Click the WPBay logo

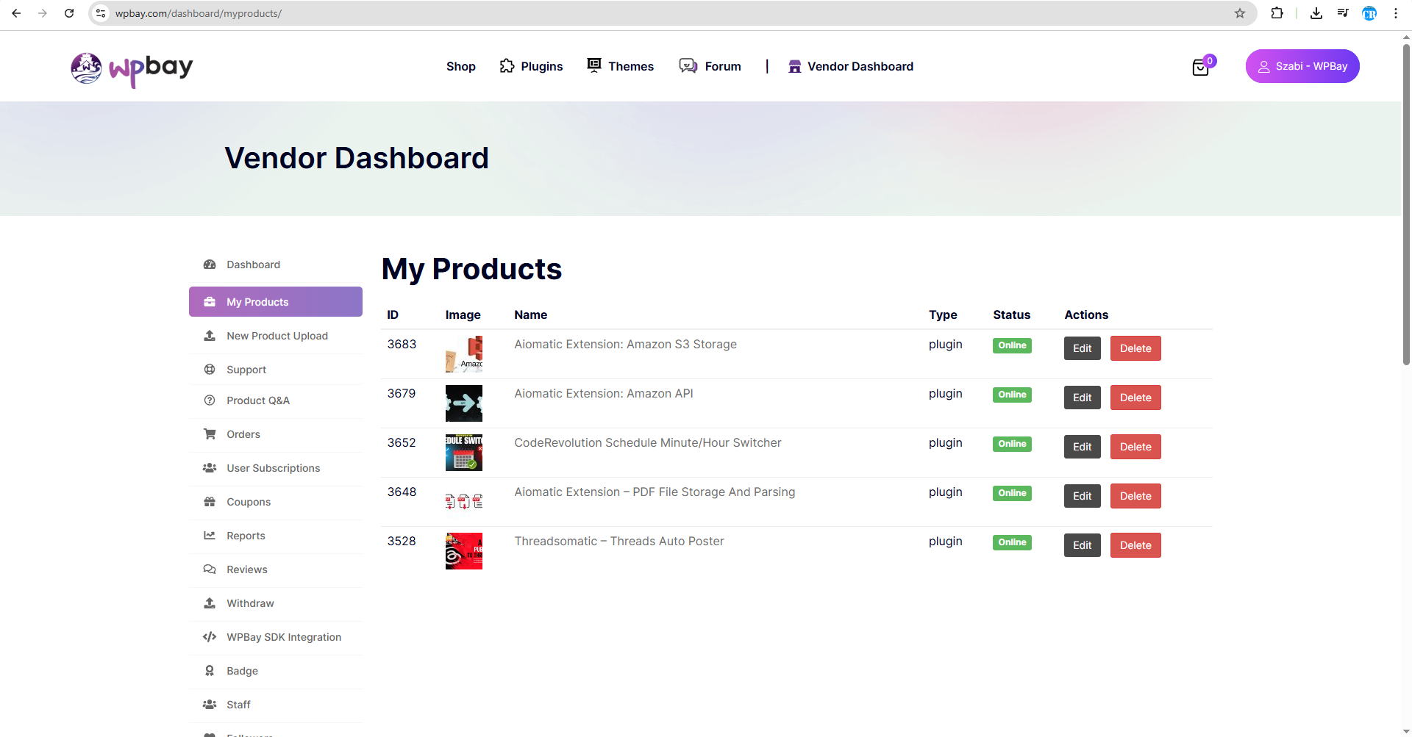tap(132, 68)
